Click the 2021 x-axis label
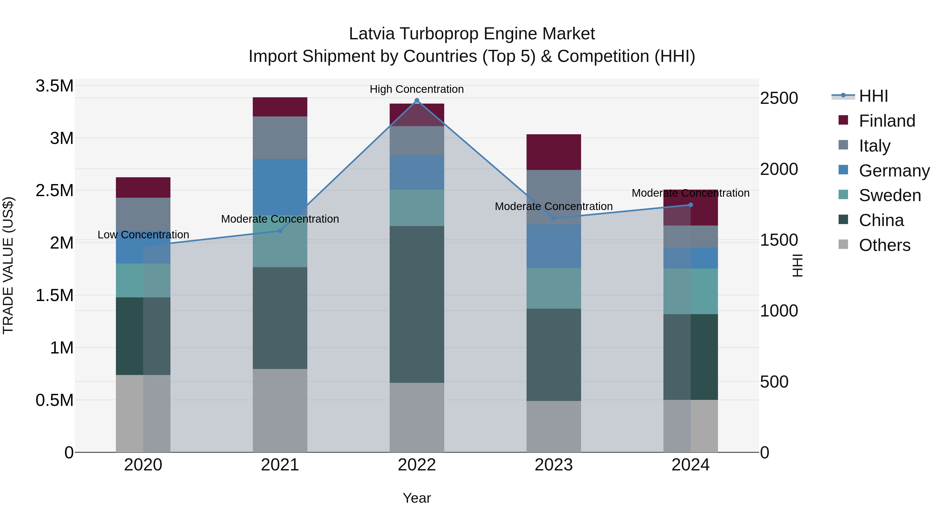944x531 pixels. point(280,465)
